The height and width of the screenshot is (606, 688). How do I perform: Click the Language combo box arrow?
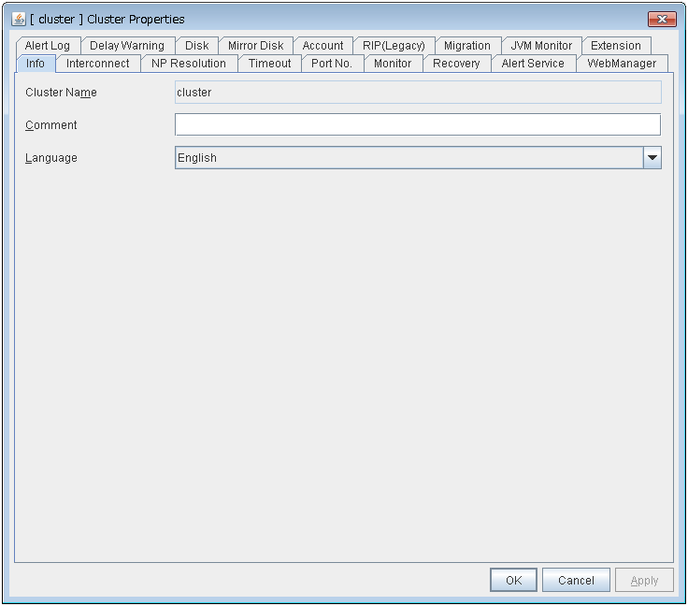click(652, 157)
